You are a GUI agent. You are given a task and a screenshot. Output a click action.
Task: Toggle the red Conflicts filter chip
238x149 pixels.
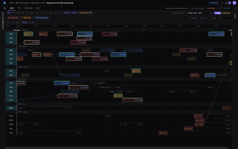point(13,18)
